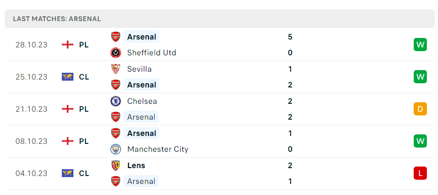The image size is (438, 195).
Task: Open Sheffield Utd team link
Action: tap(152, 53)
